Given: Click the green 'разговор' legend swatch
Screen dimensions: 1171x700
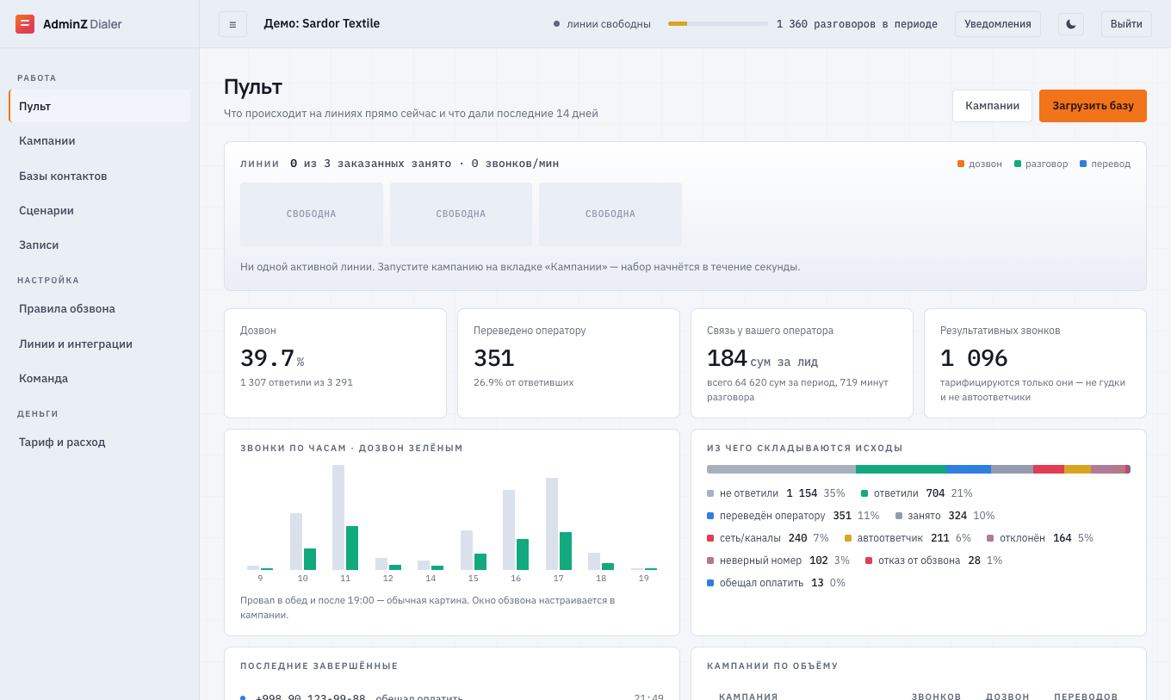Looking at the screenshot, I should pyautogui.click(x=1018, y=164).
